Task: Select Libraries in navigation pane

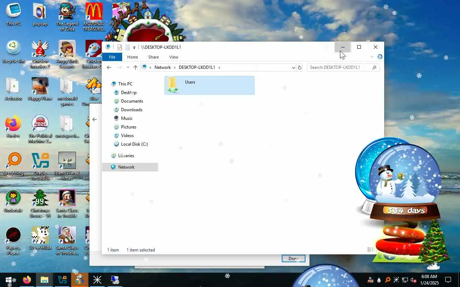Action: 122,156
